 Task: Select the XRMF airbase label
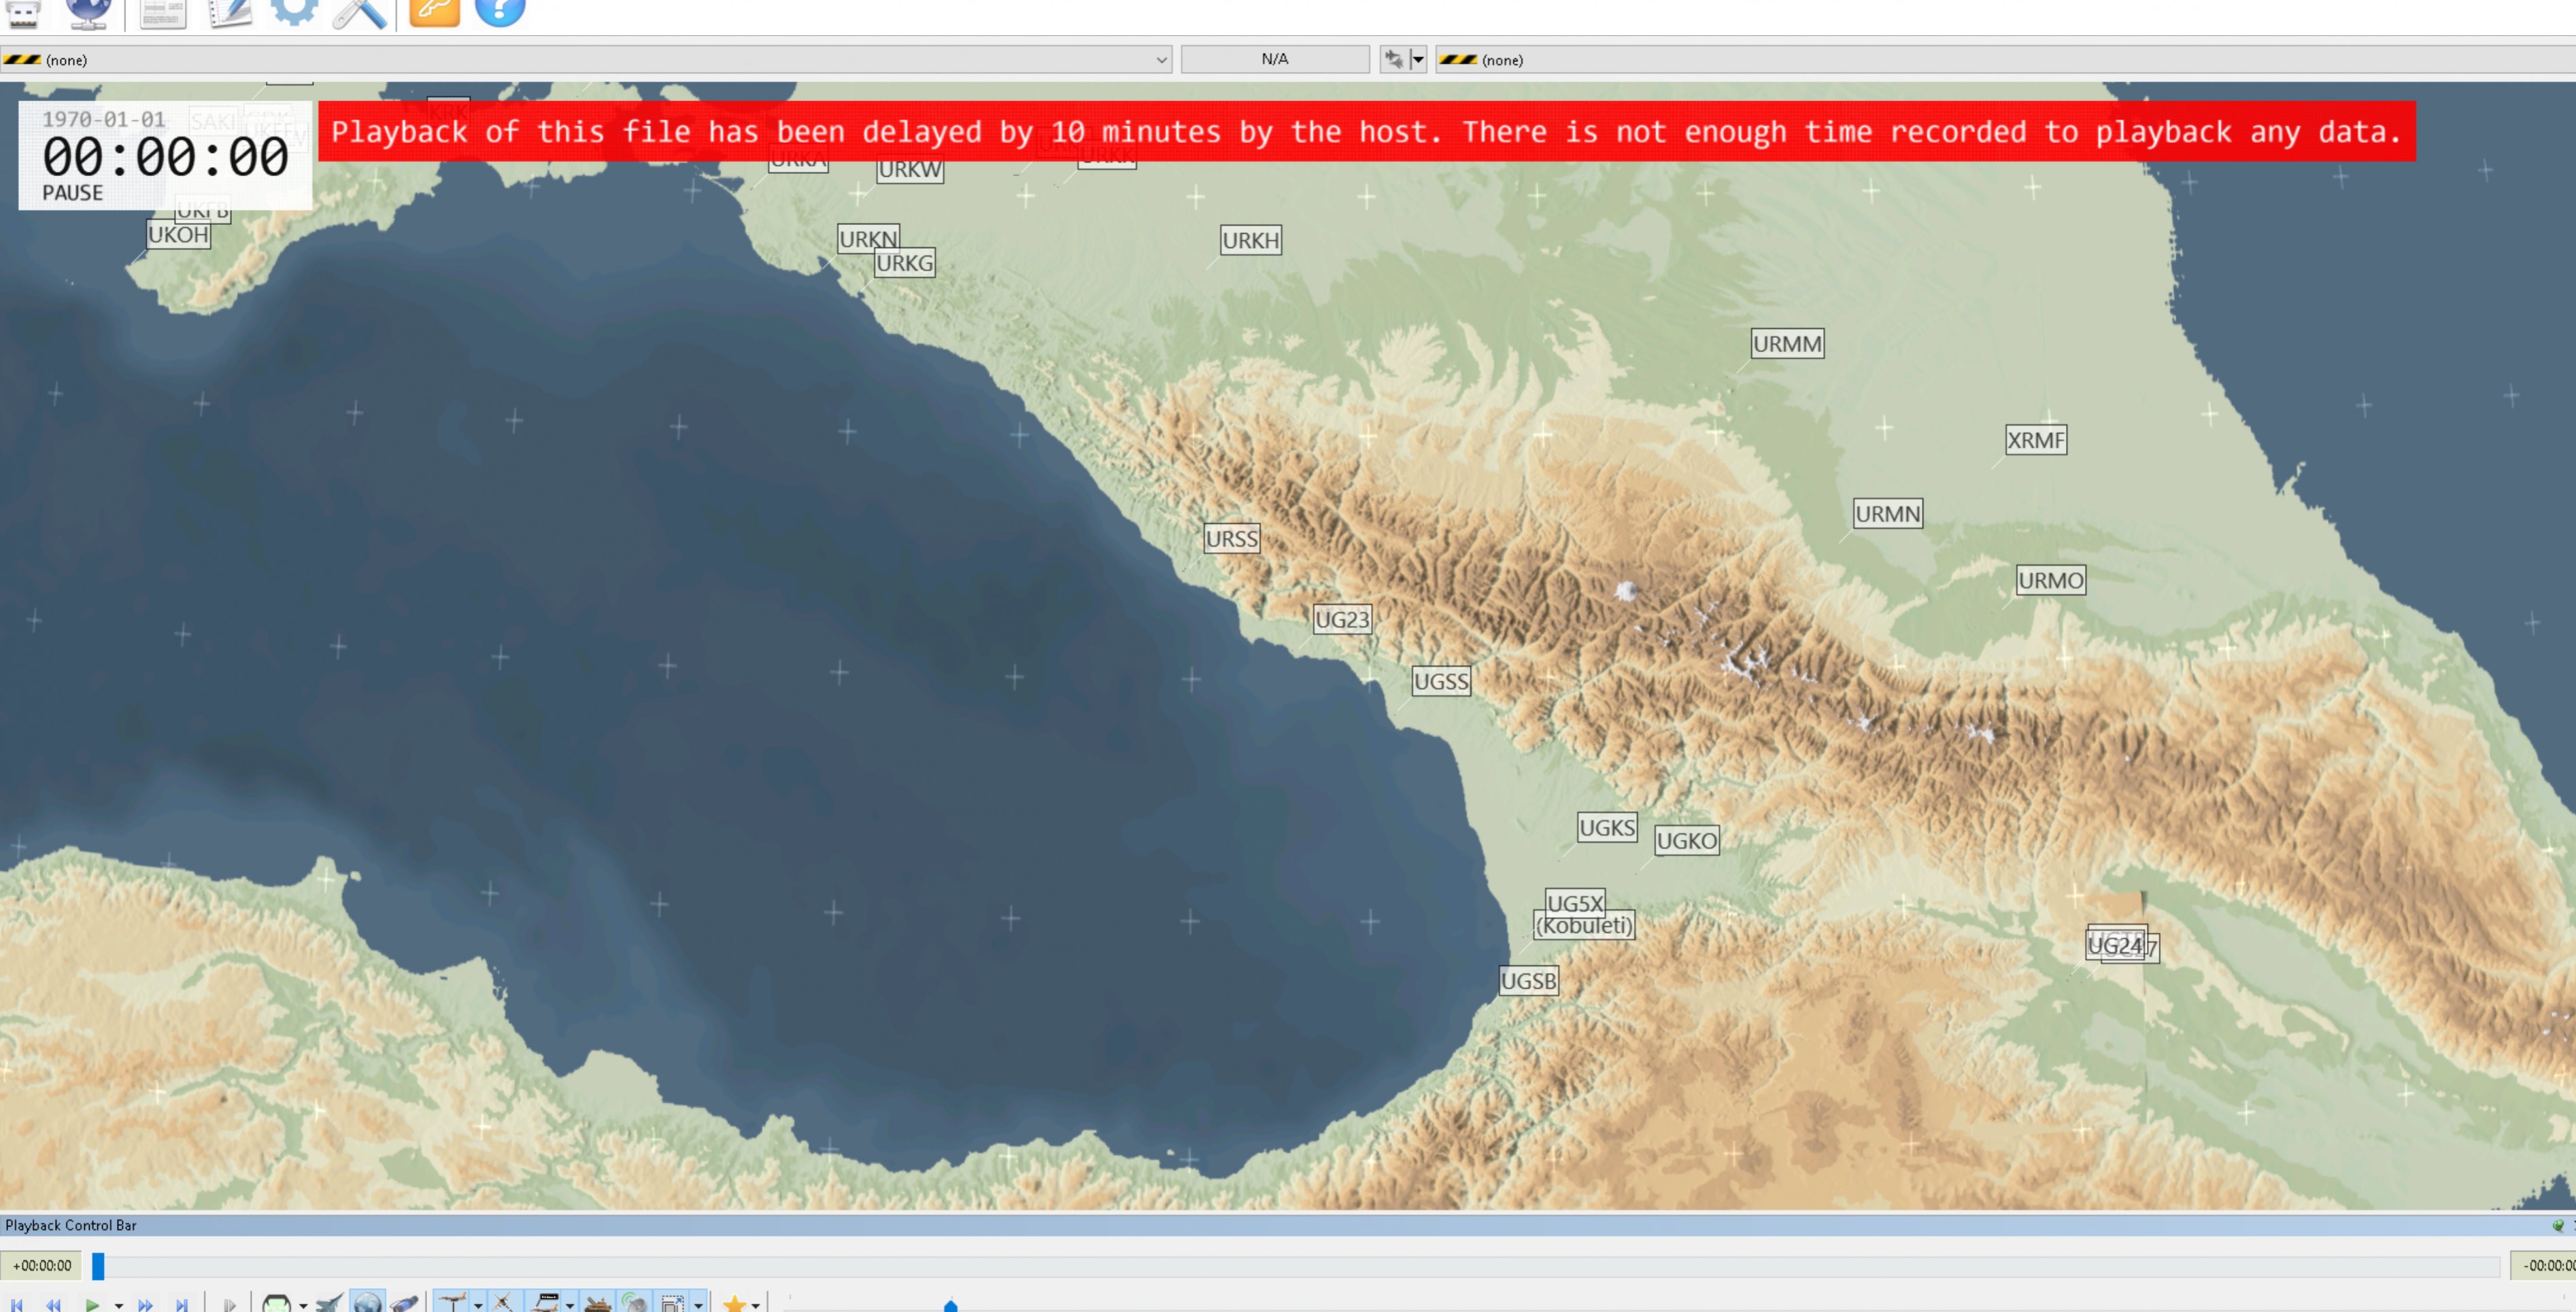click(2035, 439)
